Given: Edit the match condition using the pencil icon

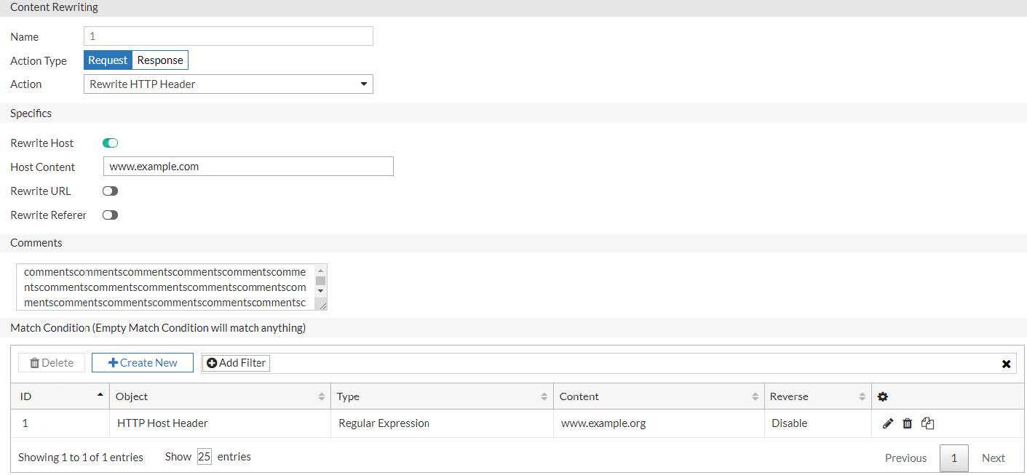Looking at the screenshot, I should pyautogui.click(x=887, y=423).
